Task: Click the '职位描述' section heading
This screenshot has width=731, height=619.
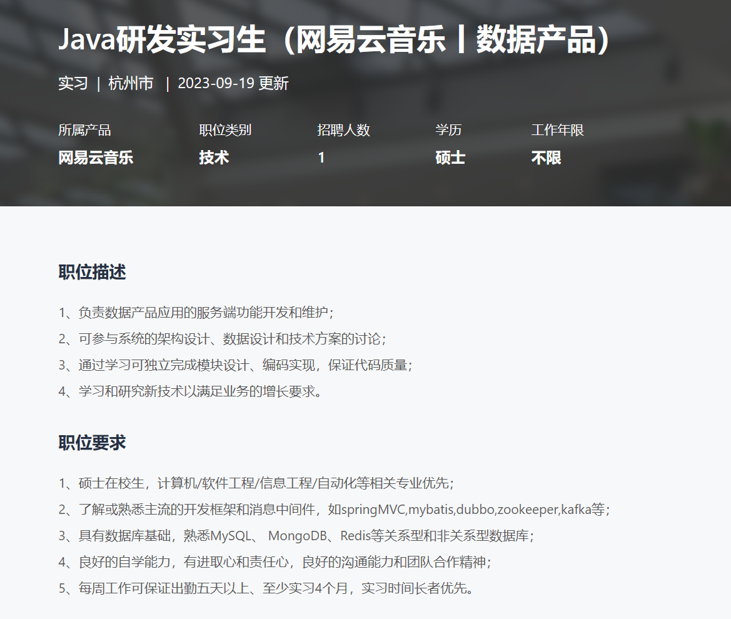Action: tap(93, 272)
